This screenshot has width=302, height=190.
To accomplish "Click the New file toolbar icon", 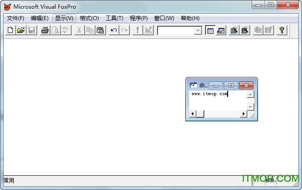I will tap(11, 30).
